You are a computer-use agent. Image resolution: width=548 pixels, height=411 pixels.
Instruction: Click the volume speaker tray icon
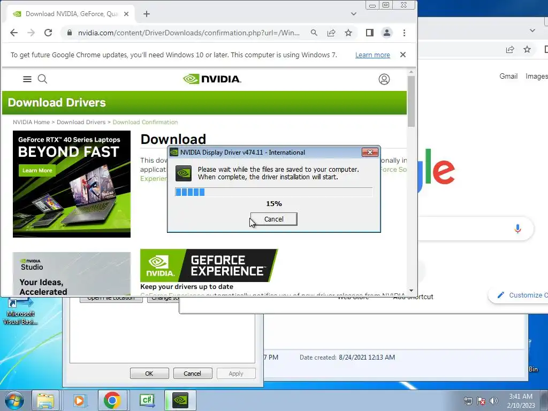[x=493, y=401]
